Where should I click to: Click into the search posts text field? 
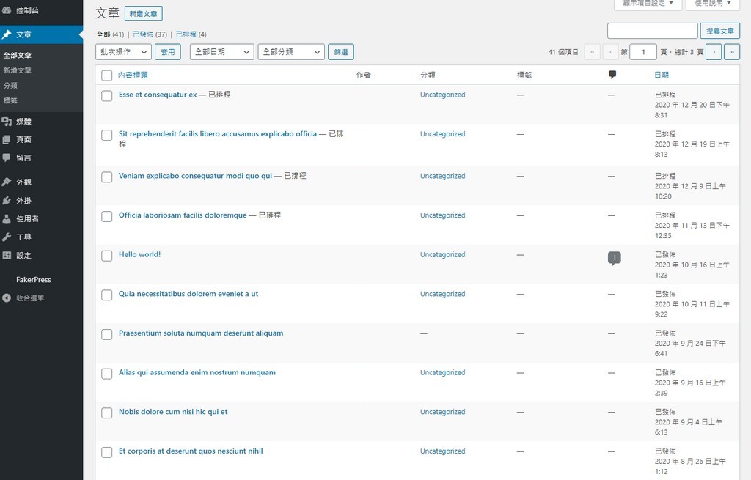[652, 31]
